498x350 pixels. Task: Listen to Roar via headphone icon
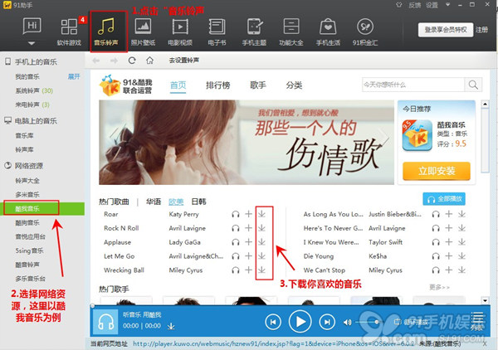click(236, 214)
